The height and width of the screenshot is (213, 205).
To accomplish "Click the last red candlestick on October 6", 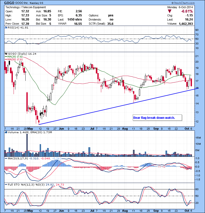I will (191, 82).
